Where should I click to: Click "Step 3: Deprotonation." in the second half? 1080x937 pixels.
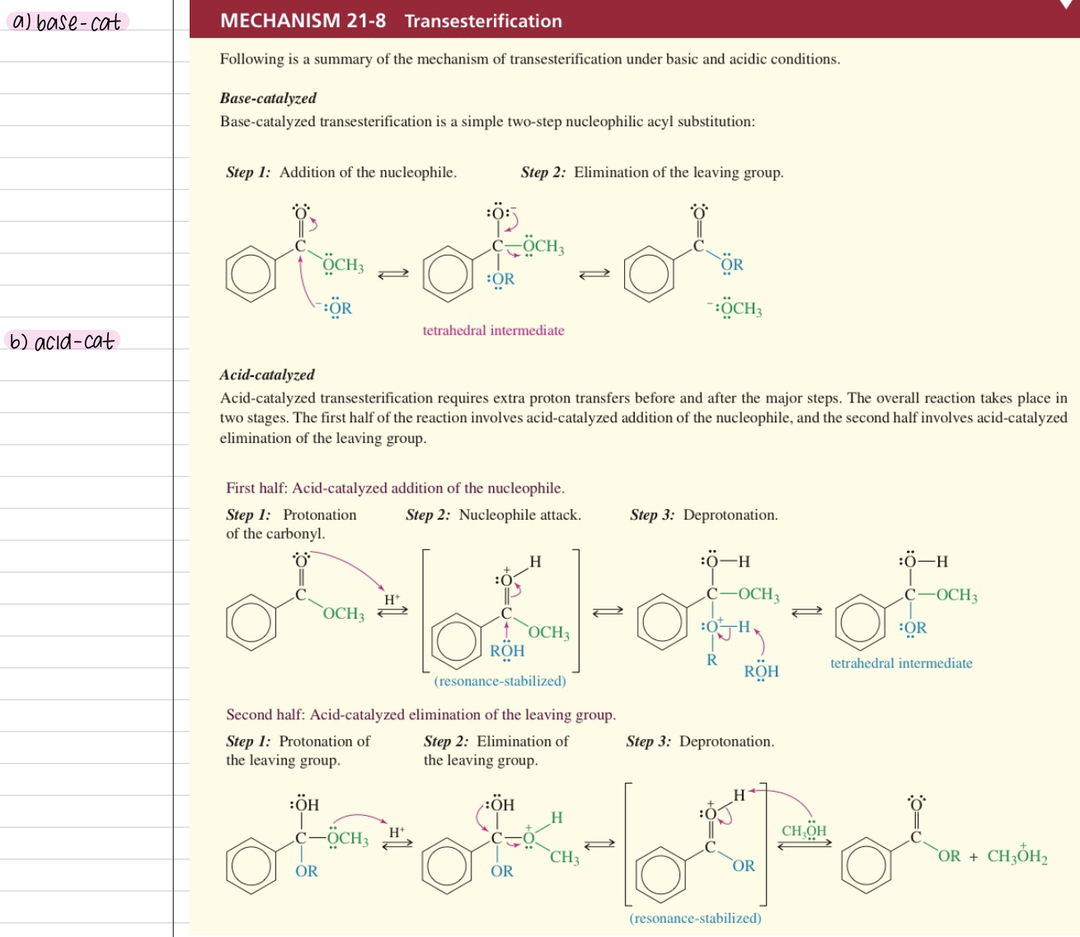(700, 742)
